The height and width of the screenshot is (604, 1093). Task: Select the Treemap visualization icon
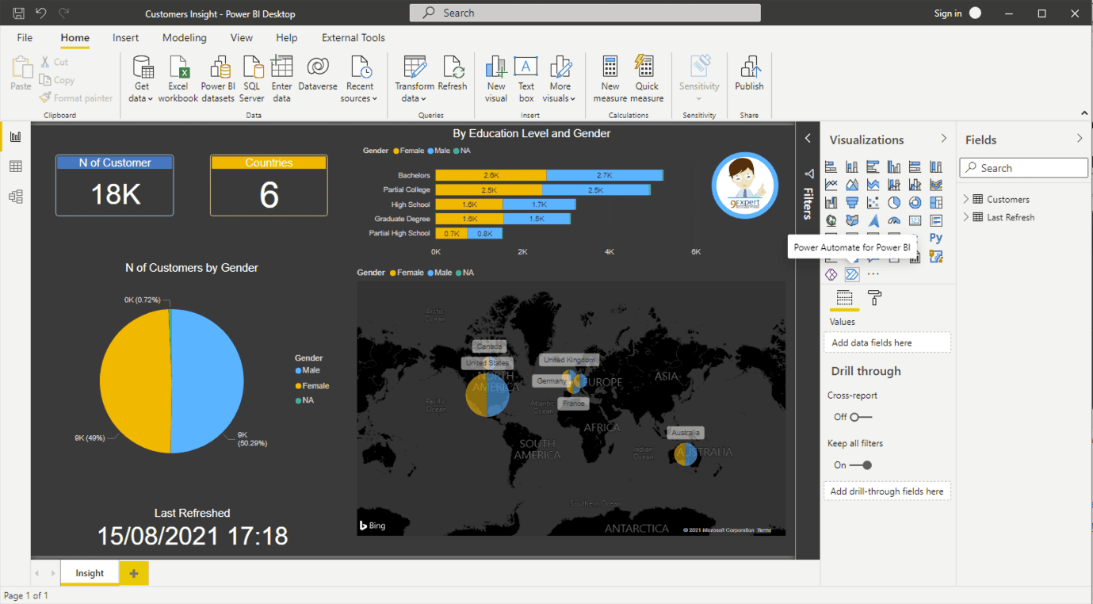[x=937, y=202]
